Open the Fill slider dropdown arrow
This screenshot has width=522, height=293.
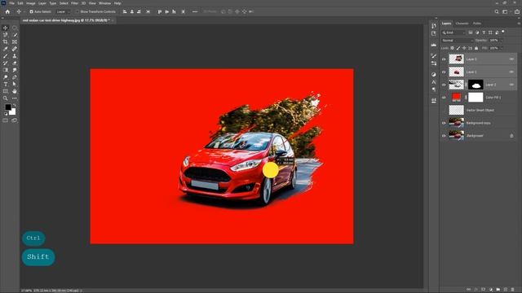502,48
